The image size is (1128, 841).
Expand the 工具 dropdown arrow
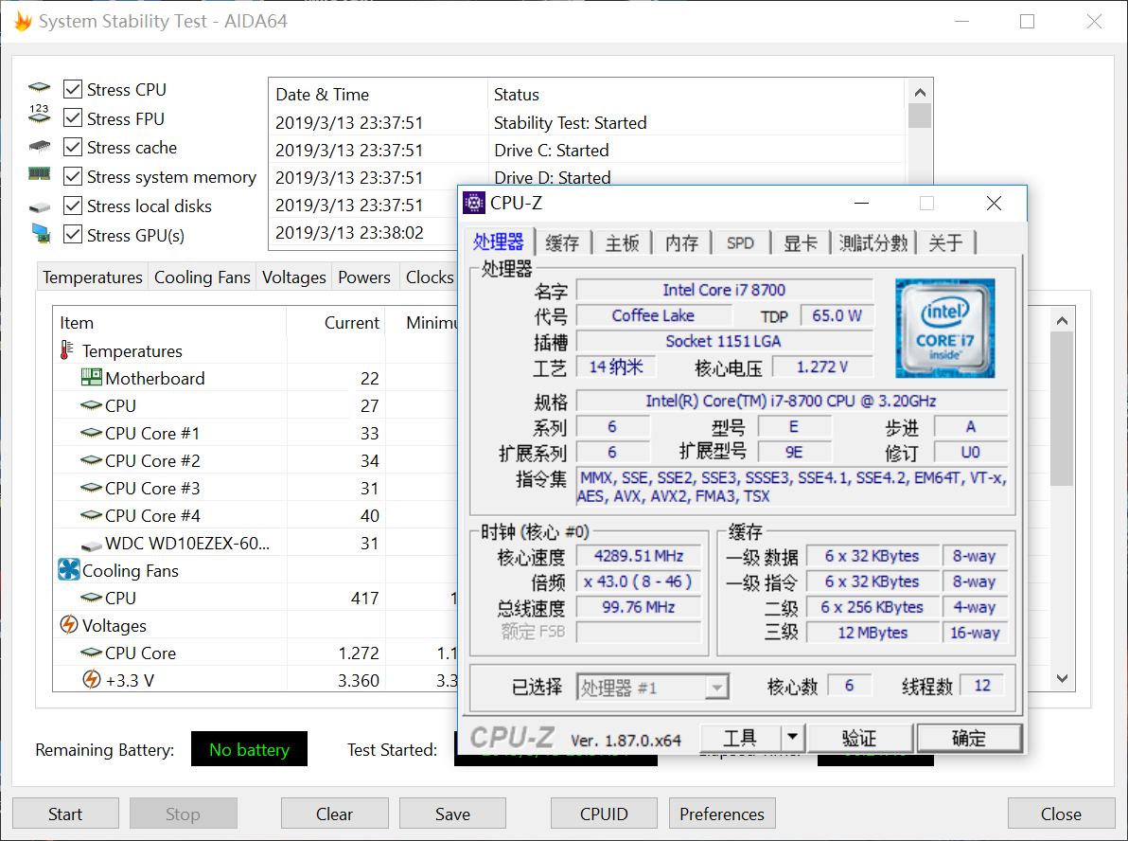(x=792, y=738)
